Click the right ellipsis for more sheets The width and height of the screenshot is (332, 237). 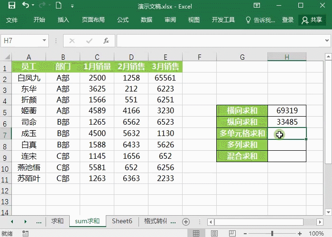(173, 222)
